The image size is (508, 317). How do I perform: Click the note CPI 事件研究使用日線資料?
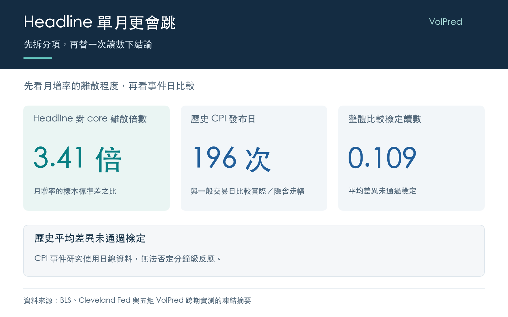(x=83, y=259)
